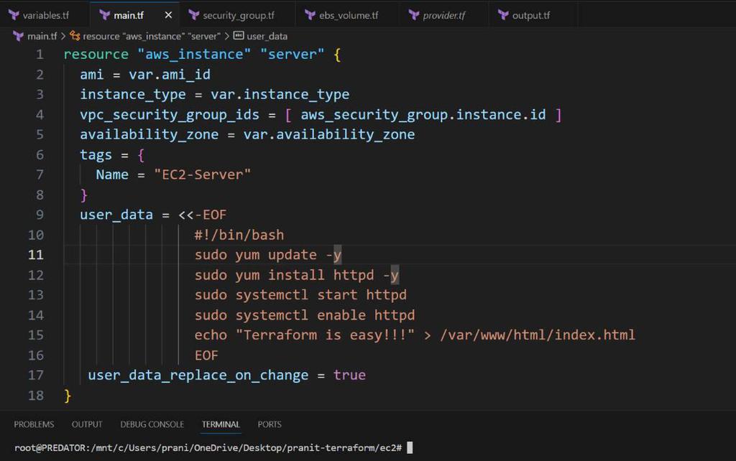Switch to the variables.tf tab
Screen dimensions: 736x461
(45, 16)
